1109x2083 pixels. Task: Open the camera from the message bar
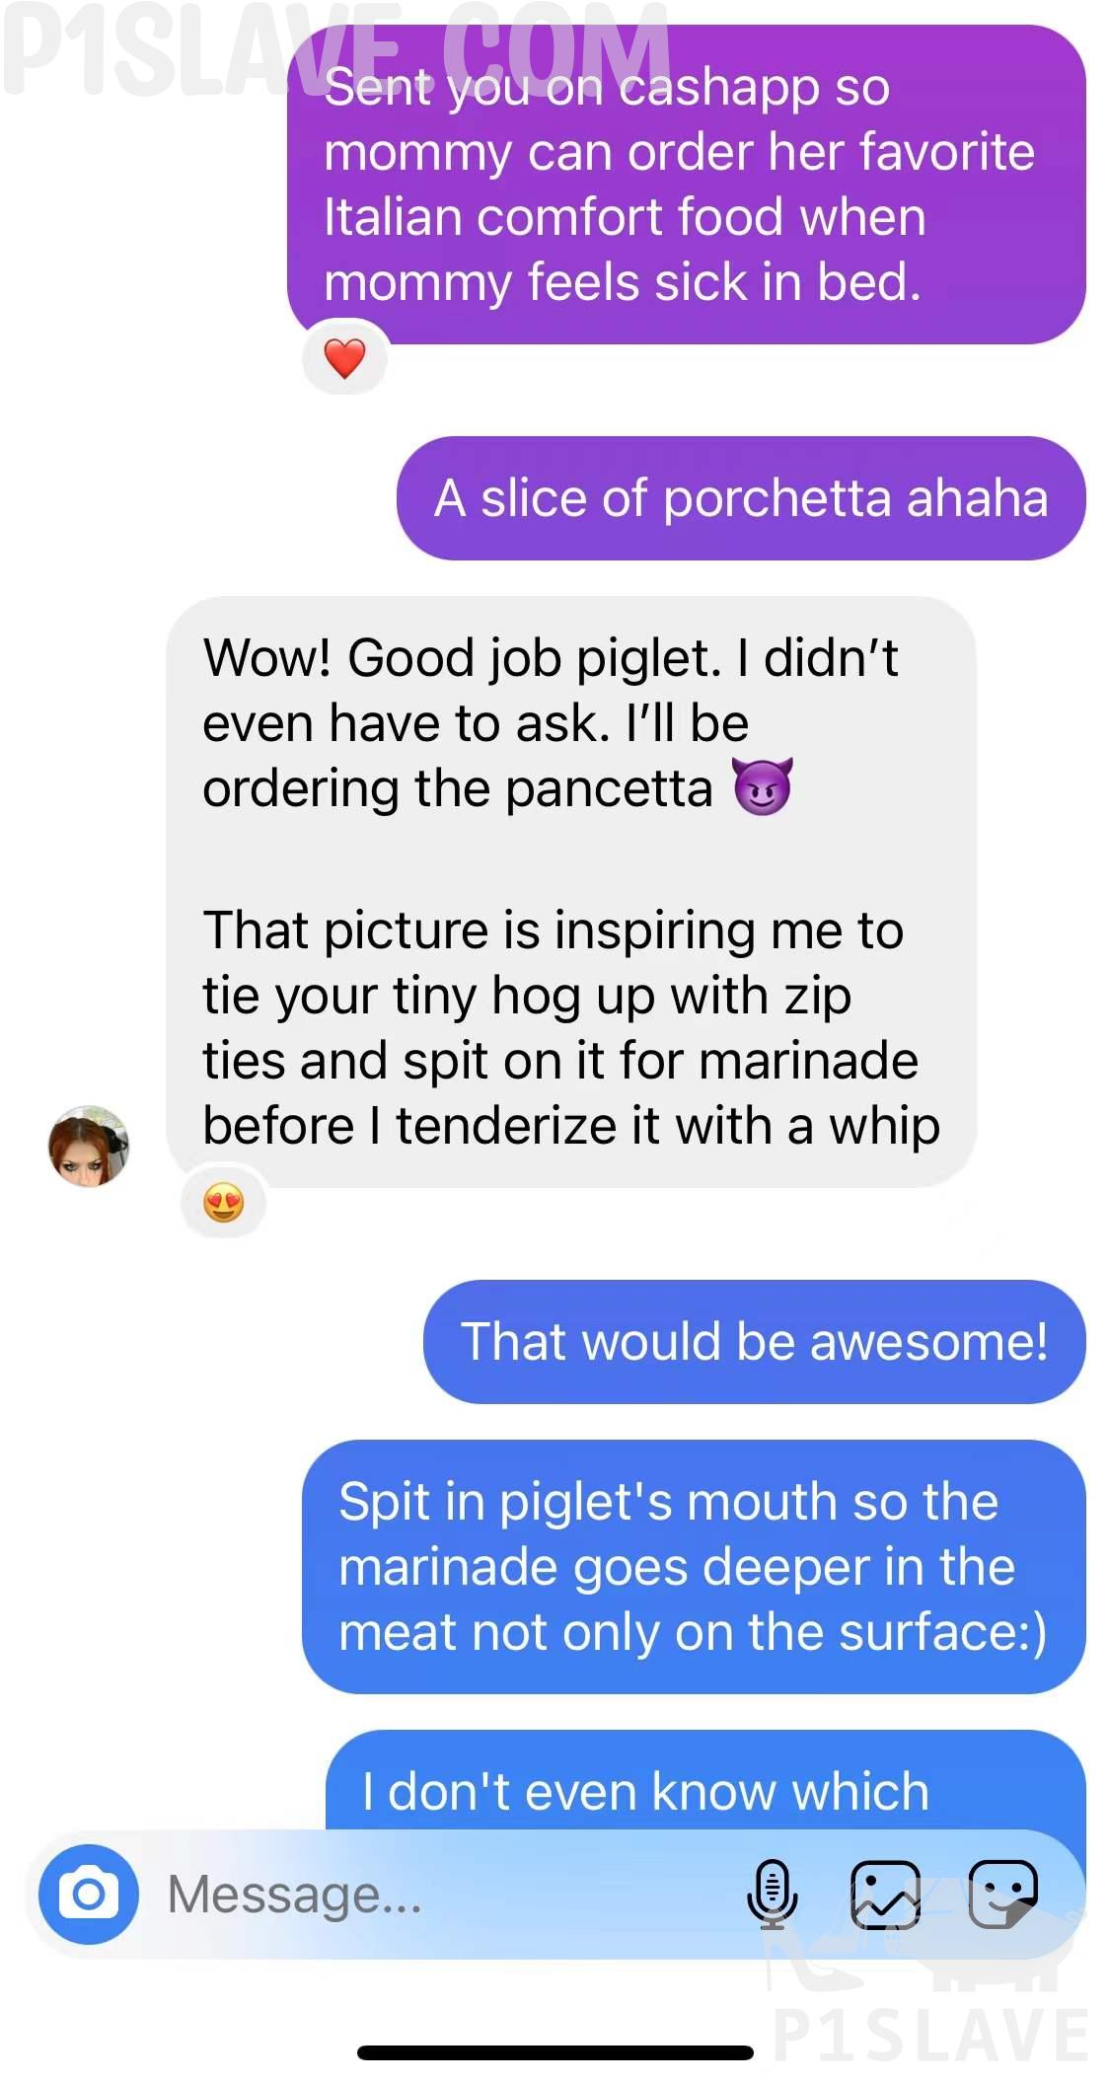[x=89, y=1894]
